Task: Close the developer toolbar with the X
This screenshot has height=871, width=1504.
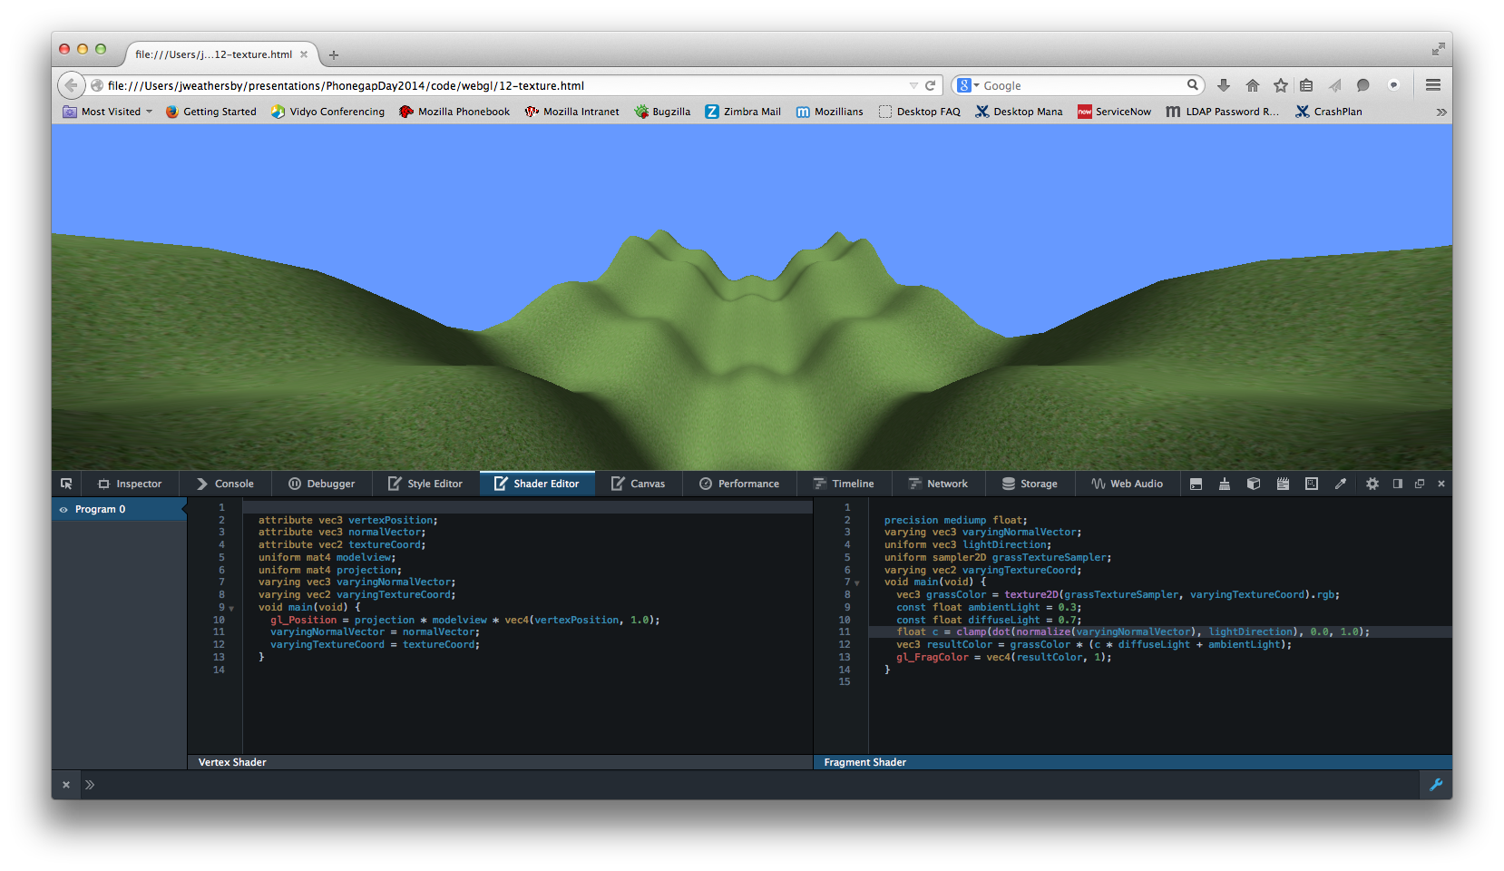Action: (x=66, y=785)
